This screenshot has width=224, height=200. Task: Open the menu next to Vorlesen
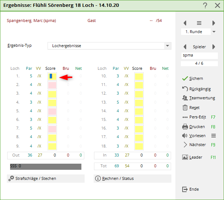click(213, 136)
